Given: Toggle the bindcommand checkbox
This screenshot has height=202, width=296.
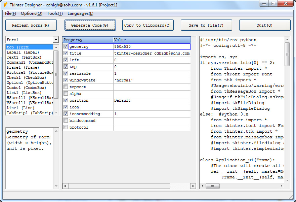Looking at the screenshot, I should [x=65, y=120].
